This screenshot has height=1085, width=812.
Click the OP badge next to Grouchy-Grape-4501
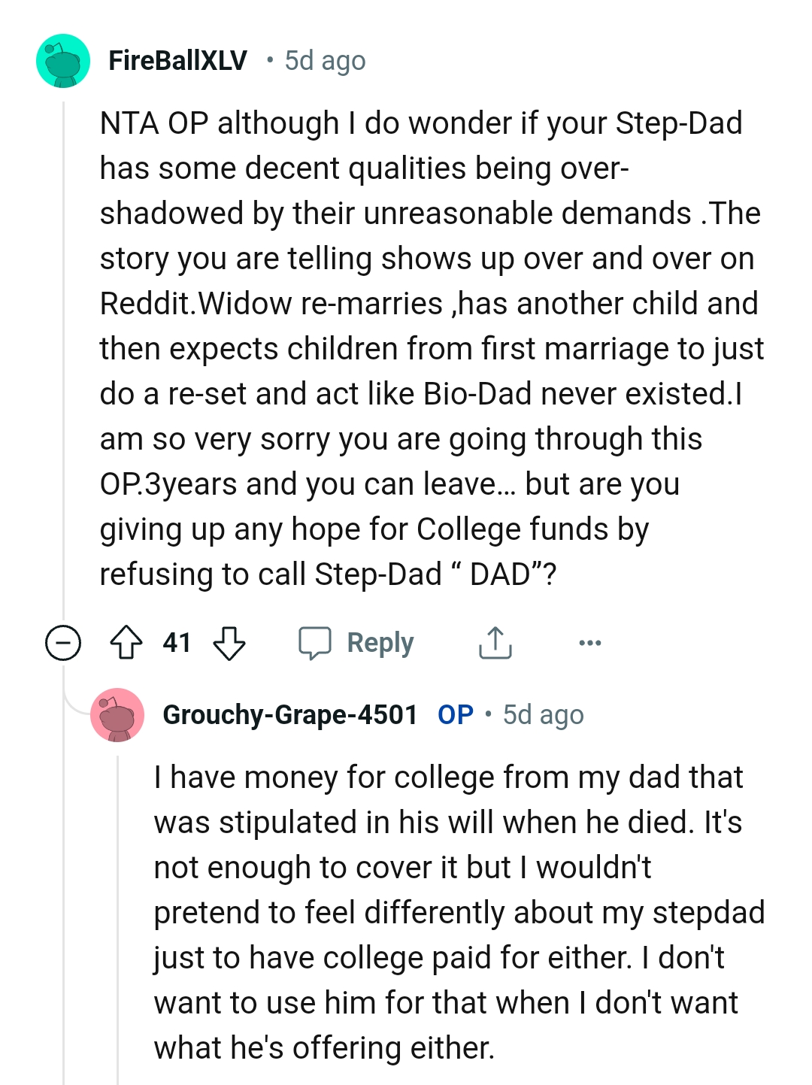tap(453, 715)
